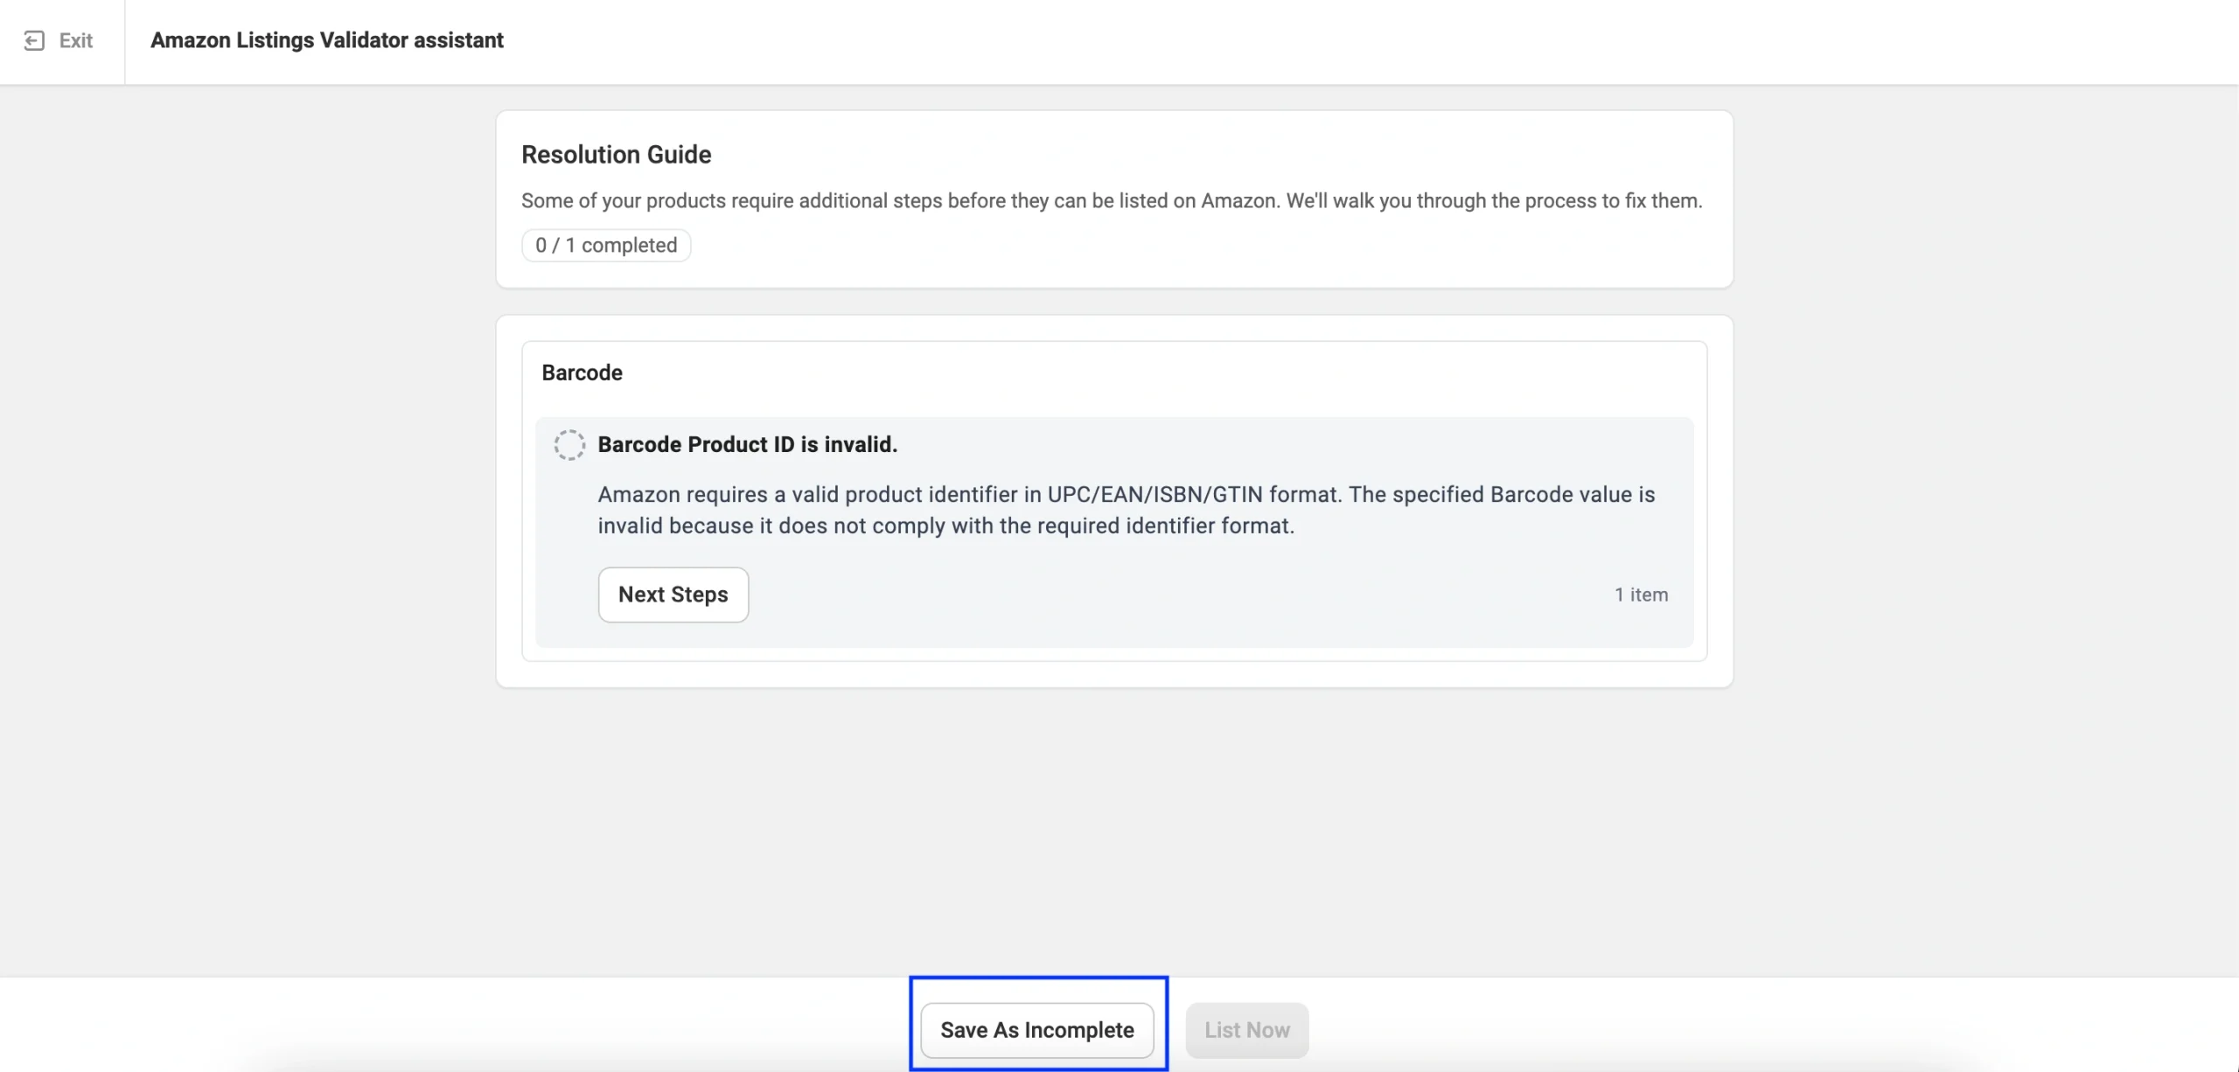Screen dimensions: 2239x1072
Task: Click the Barcode section heading
Action: click(582, 372)
